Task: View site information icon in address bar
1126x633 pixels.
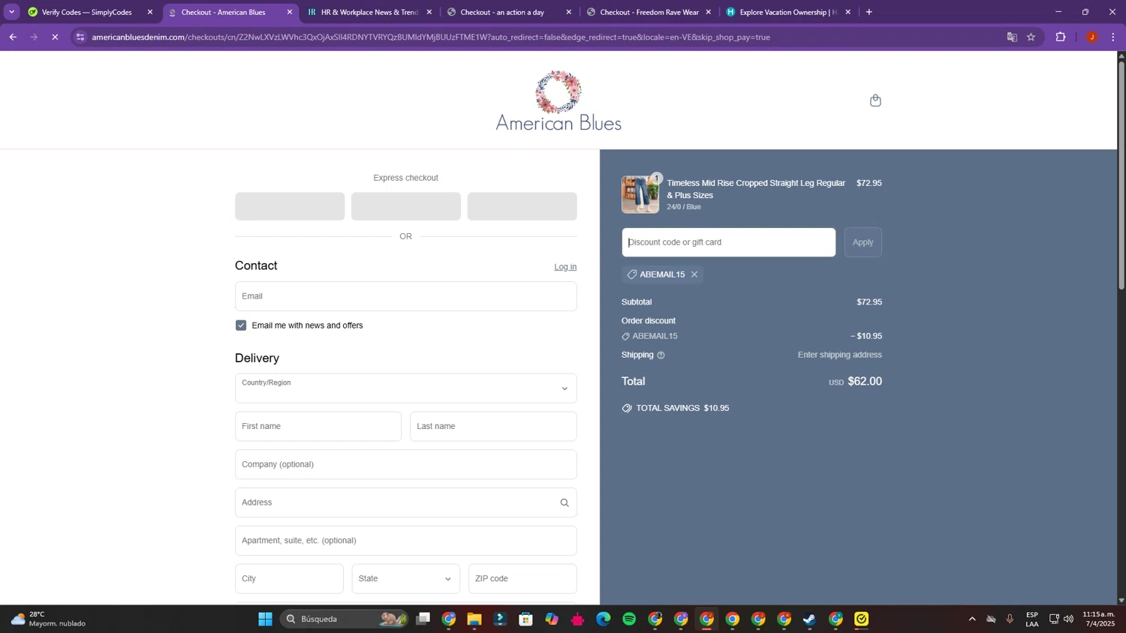Action: click(x=80, y=37)
